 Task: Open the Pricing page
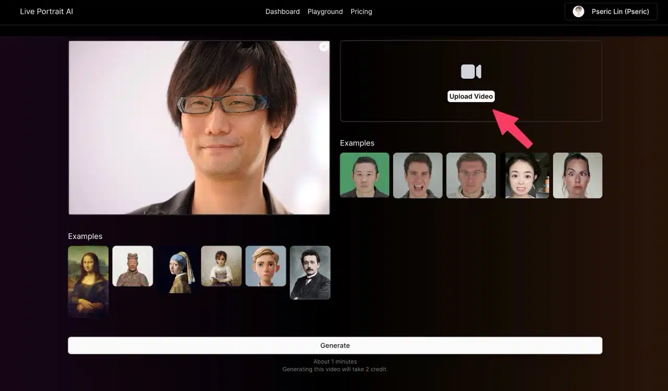coord(361,11)
